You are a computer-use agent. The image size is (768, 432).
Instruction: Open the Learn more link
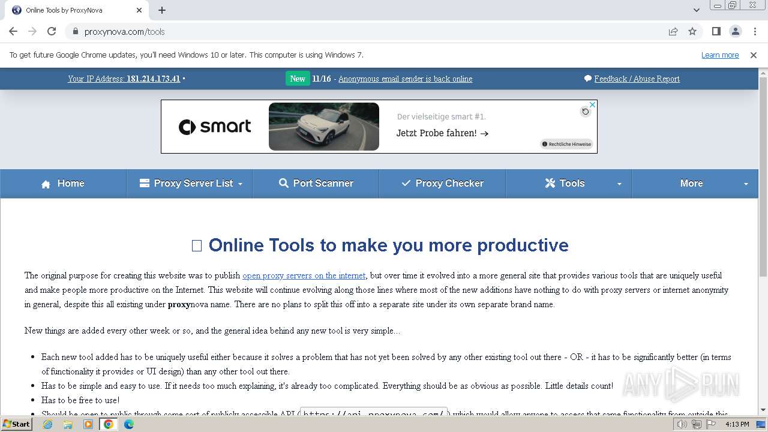(720, 55)
